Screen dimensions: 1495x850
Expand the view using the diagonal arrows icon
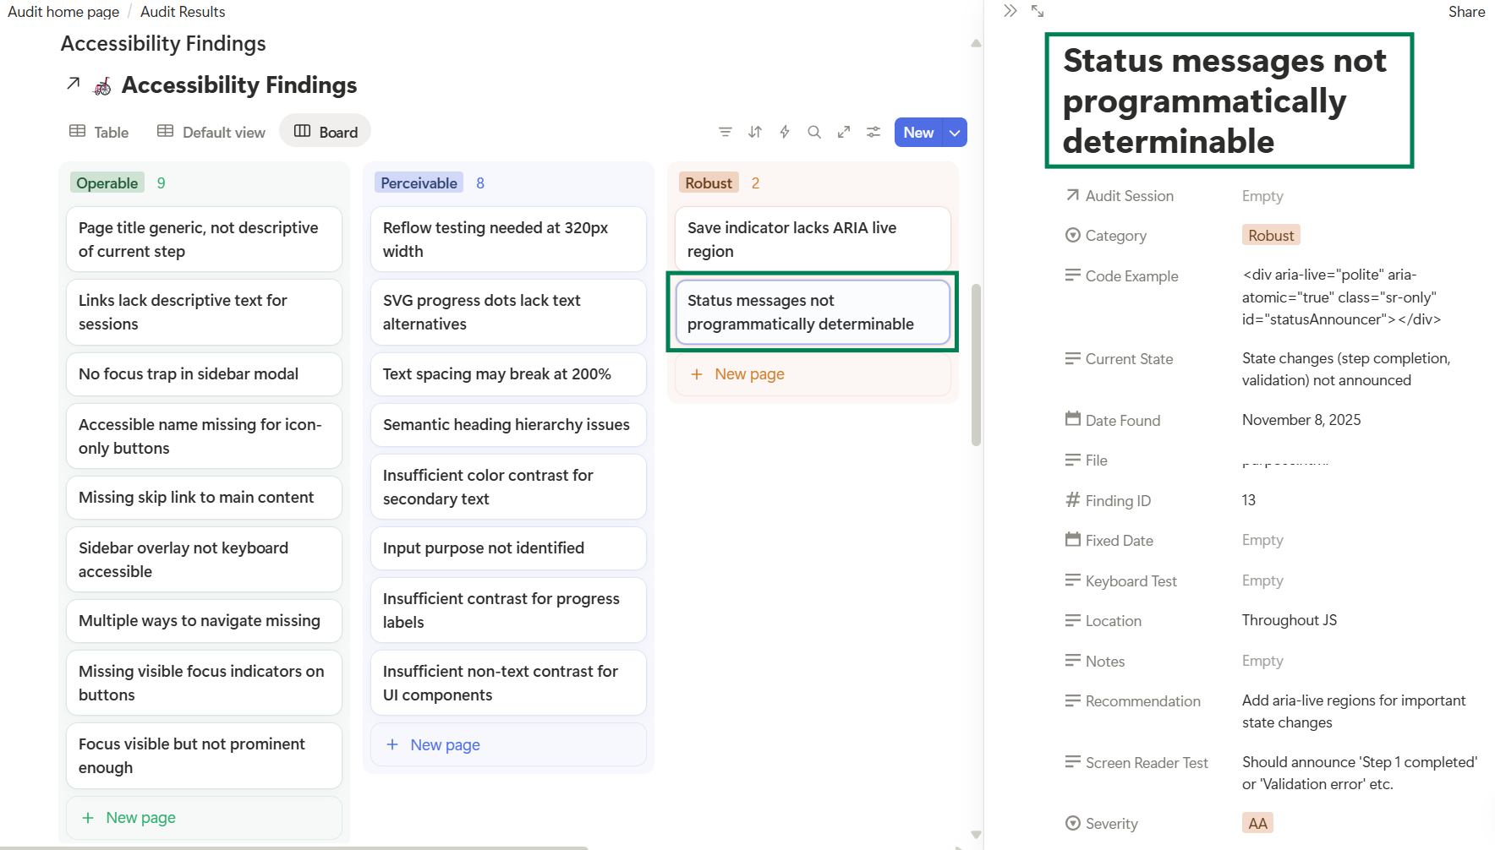point(843,132)
